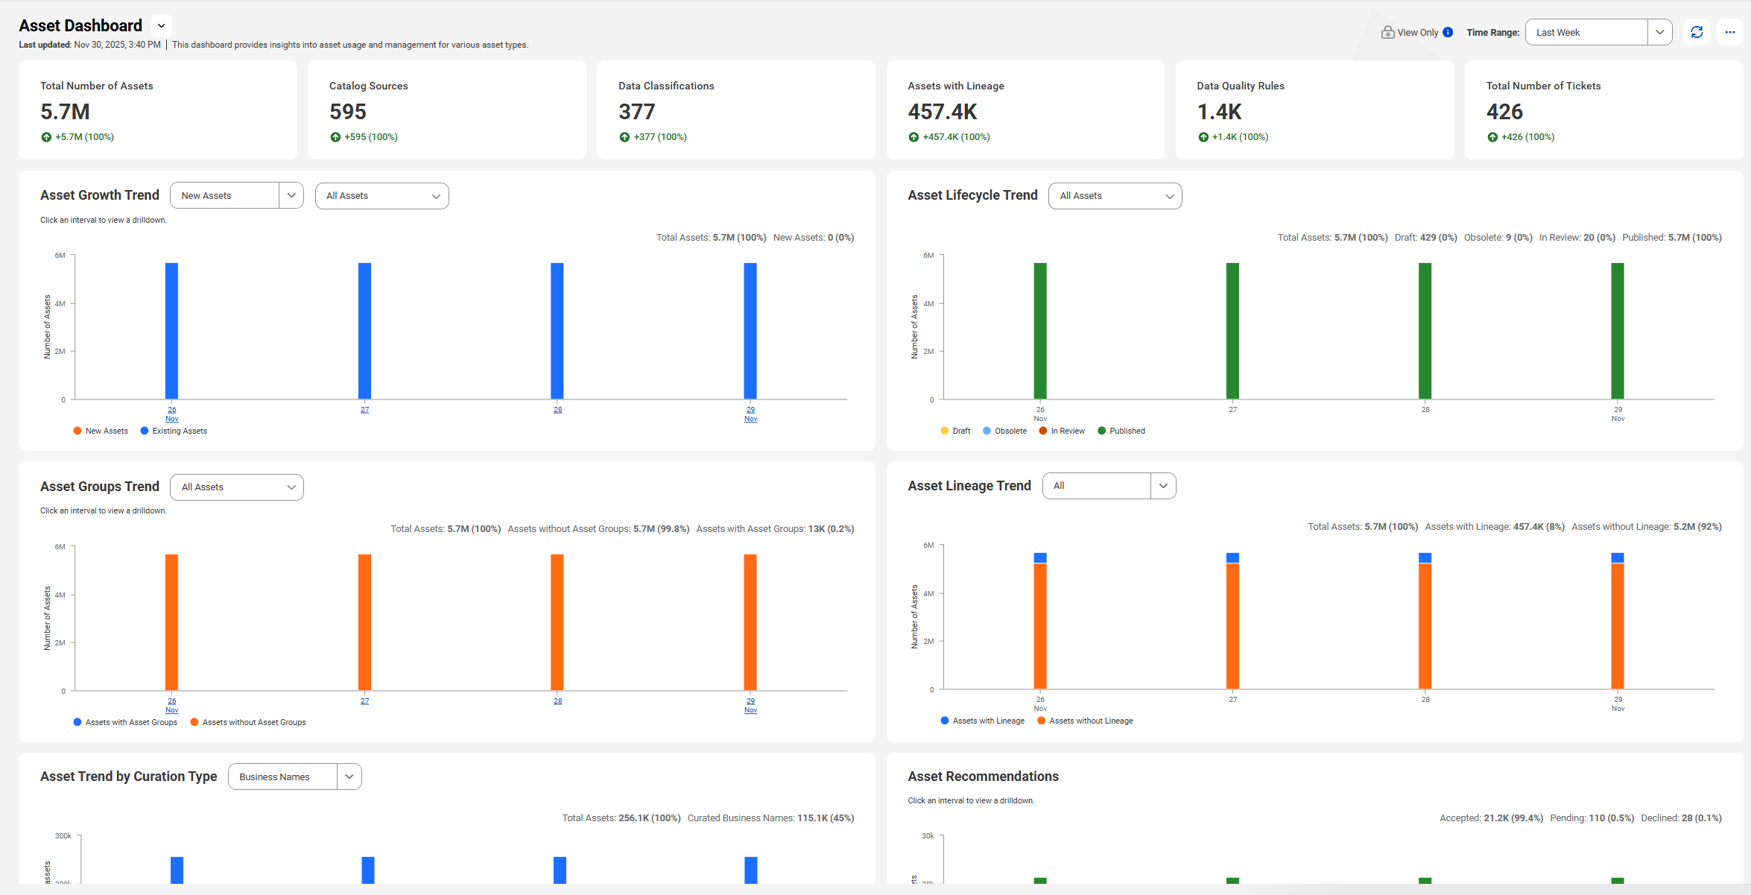The height and width of the screenshot is (895, 1751).
Task: Toggle Assets without Lineage legend item
Action: point(1085,721)
